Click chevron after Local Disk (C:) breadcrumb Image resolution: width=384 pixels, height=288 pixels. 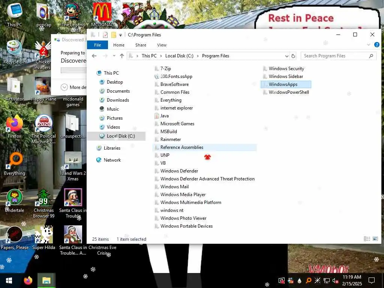198,56
